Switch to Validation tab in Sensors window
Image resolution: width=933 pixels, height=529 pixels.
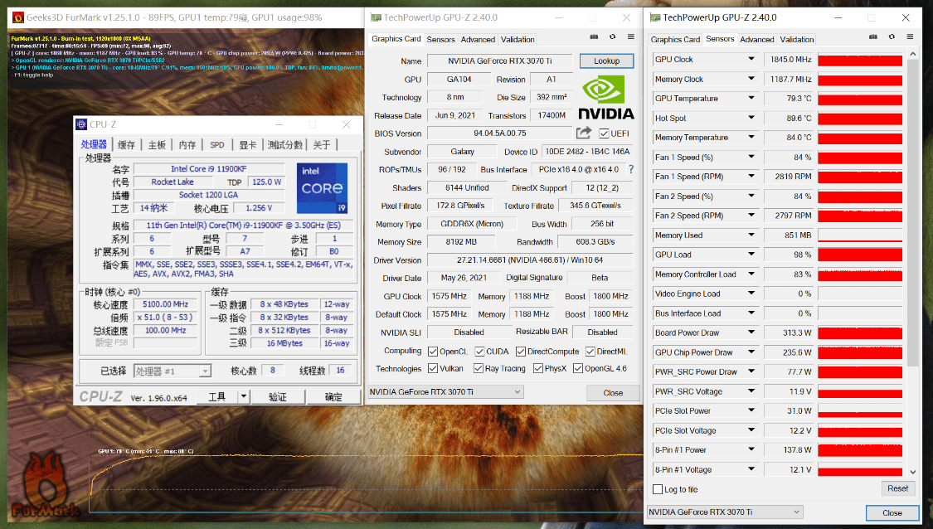(796, 39)
